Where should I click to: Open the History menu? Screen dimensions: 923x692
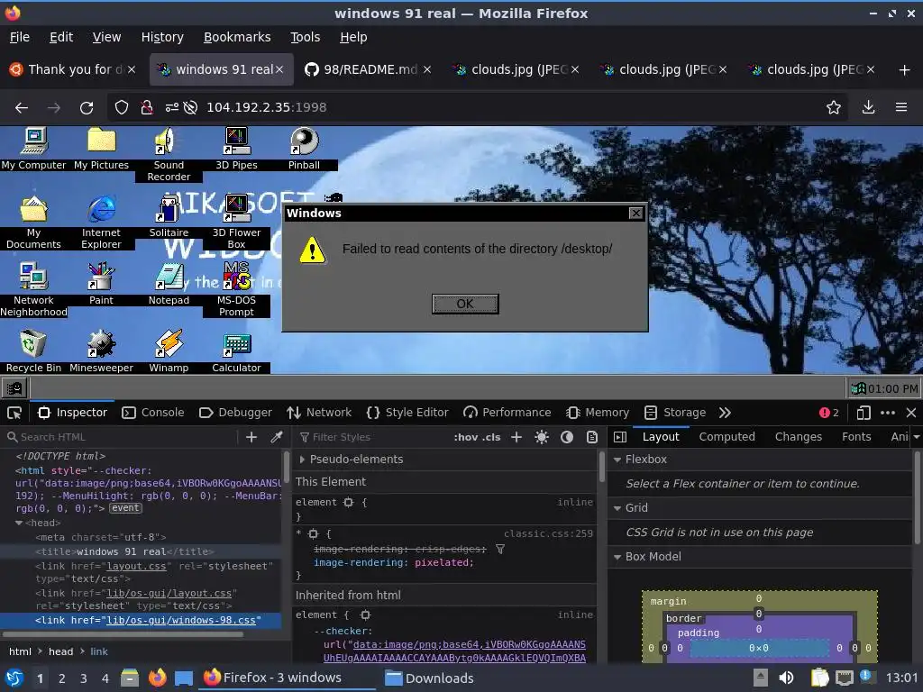[x=162, y=37]
